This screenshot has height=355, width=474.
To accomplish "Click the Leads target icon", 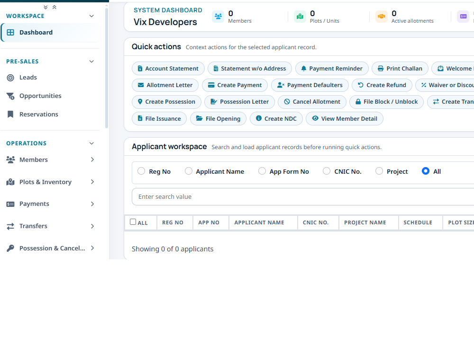I will pyautogui.click(x=10, y=78).
